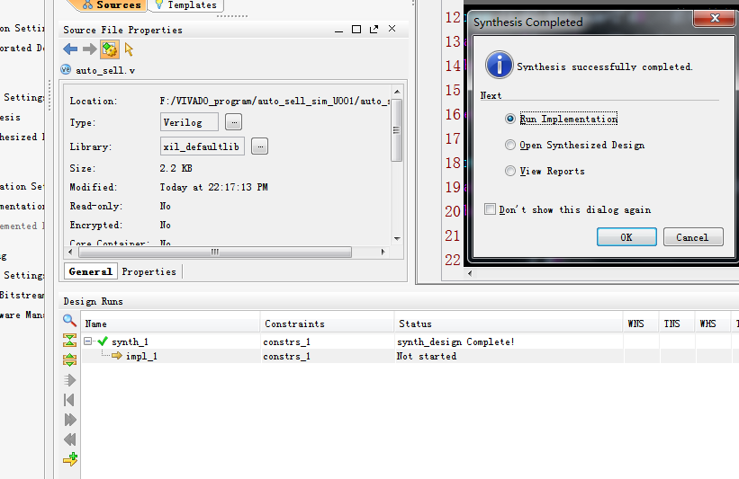The image size is (739, 479).
Task: Collapse the synth_1 run tree node
Action: click(87, 341)
